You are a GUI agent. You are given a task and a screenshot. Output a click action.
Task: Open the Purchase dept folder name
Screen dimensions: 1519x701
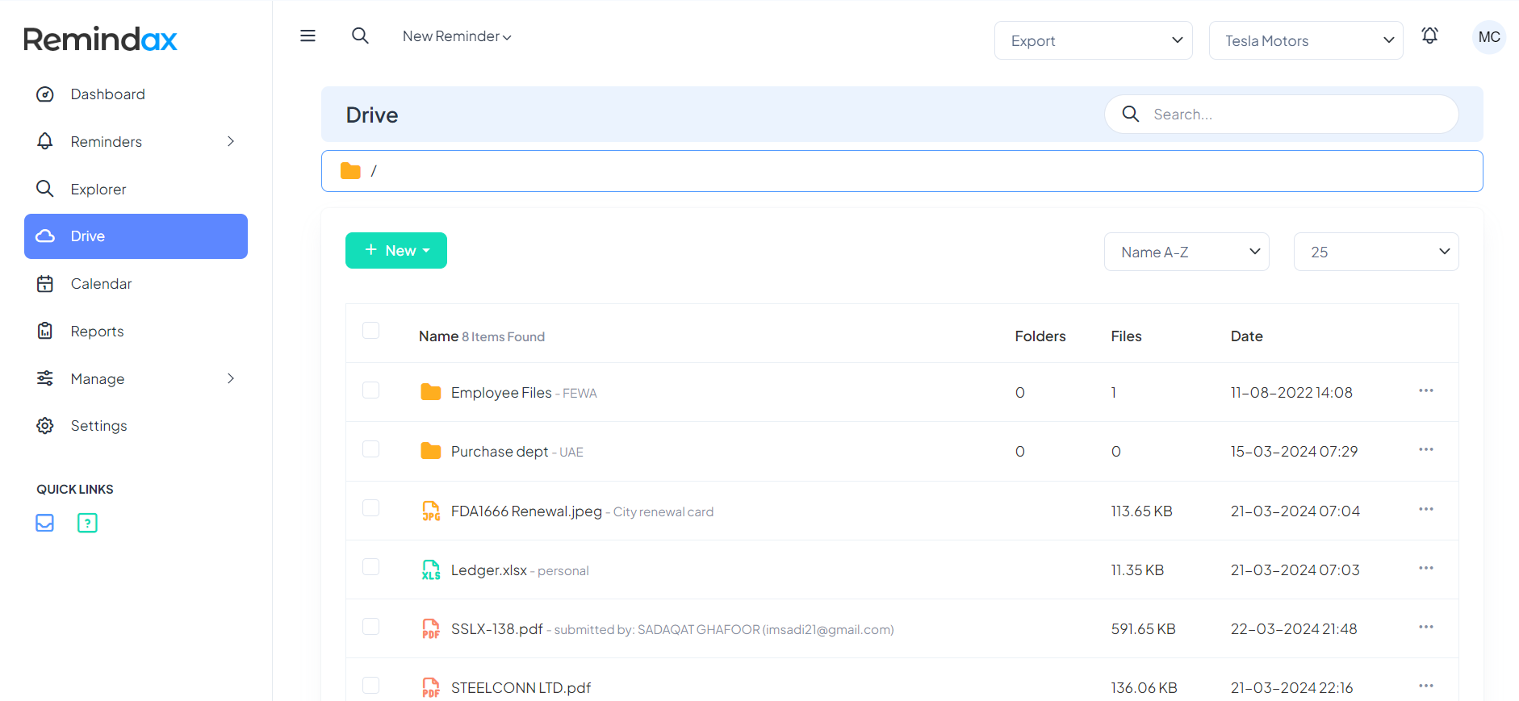pyautogui.click(x=500, y=452)
